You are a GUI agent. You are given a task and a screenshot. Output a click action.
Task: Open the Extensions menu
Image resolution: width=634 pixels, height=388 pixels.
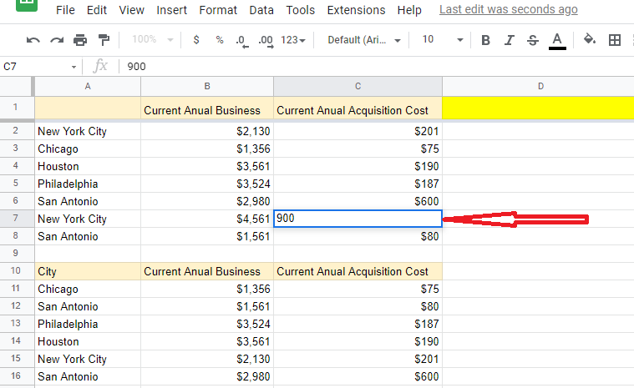(x=356, y=10)
